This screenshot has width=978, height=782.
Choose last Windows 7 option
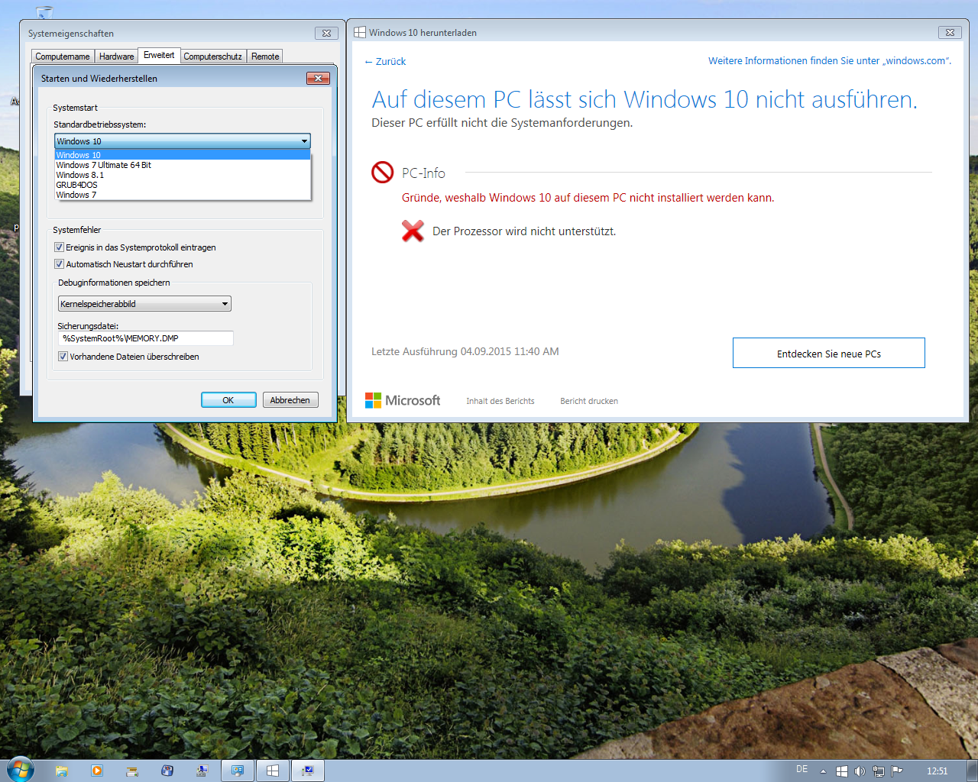[182, 195]
